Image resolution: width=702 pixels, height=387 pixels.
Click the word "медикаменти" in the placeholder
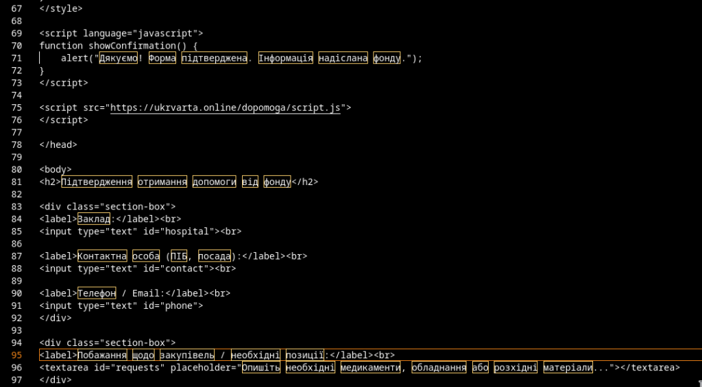click(370, 368)
